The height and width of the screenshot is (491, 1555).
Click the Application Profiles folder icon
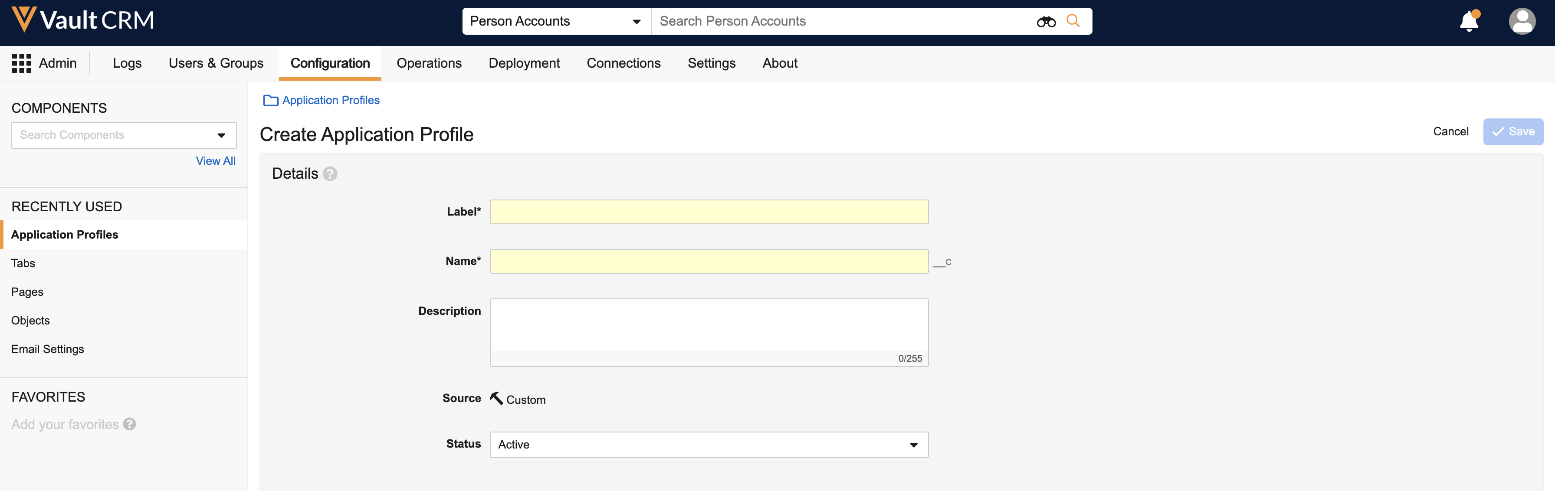[270, 101]
